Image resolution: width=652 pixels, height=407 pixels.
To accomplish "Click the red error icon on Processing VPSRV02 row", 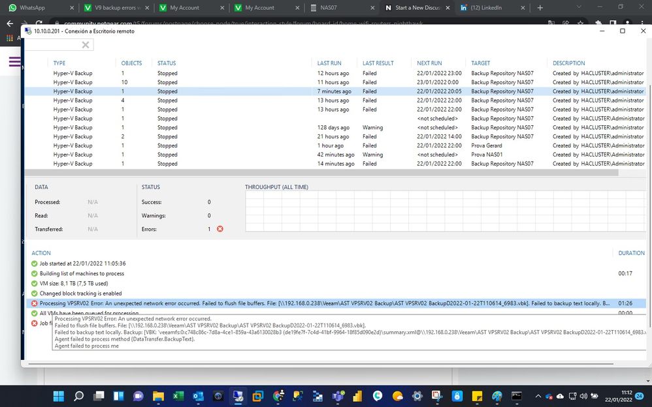I will click(x=35, y=303).
